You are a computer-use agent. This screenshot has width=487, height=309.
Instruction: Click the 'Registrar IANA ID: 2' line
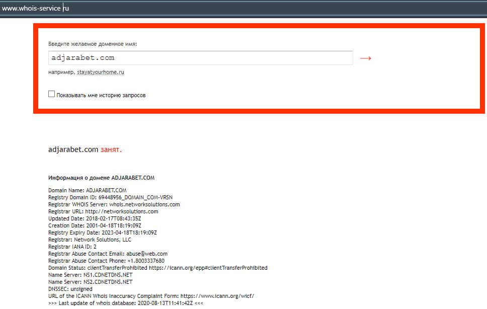pyautogui.click(x=72, y=247)
